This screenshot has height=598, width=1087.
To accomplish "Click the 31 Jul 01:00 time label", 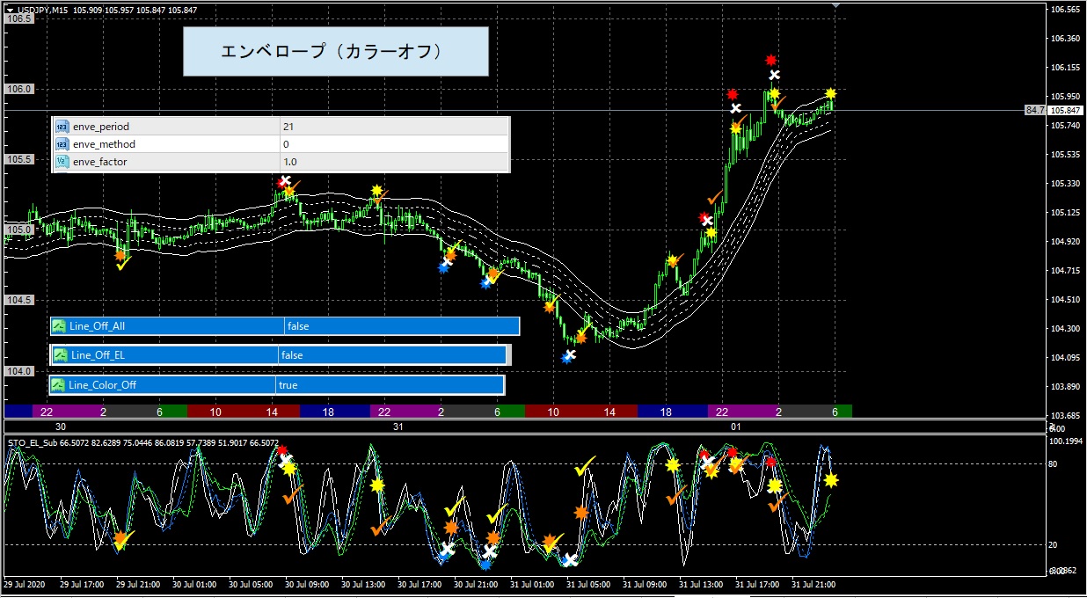I will pyautogui.click(x=530, y=584).
